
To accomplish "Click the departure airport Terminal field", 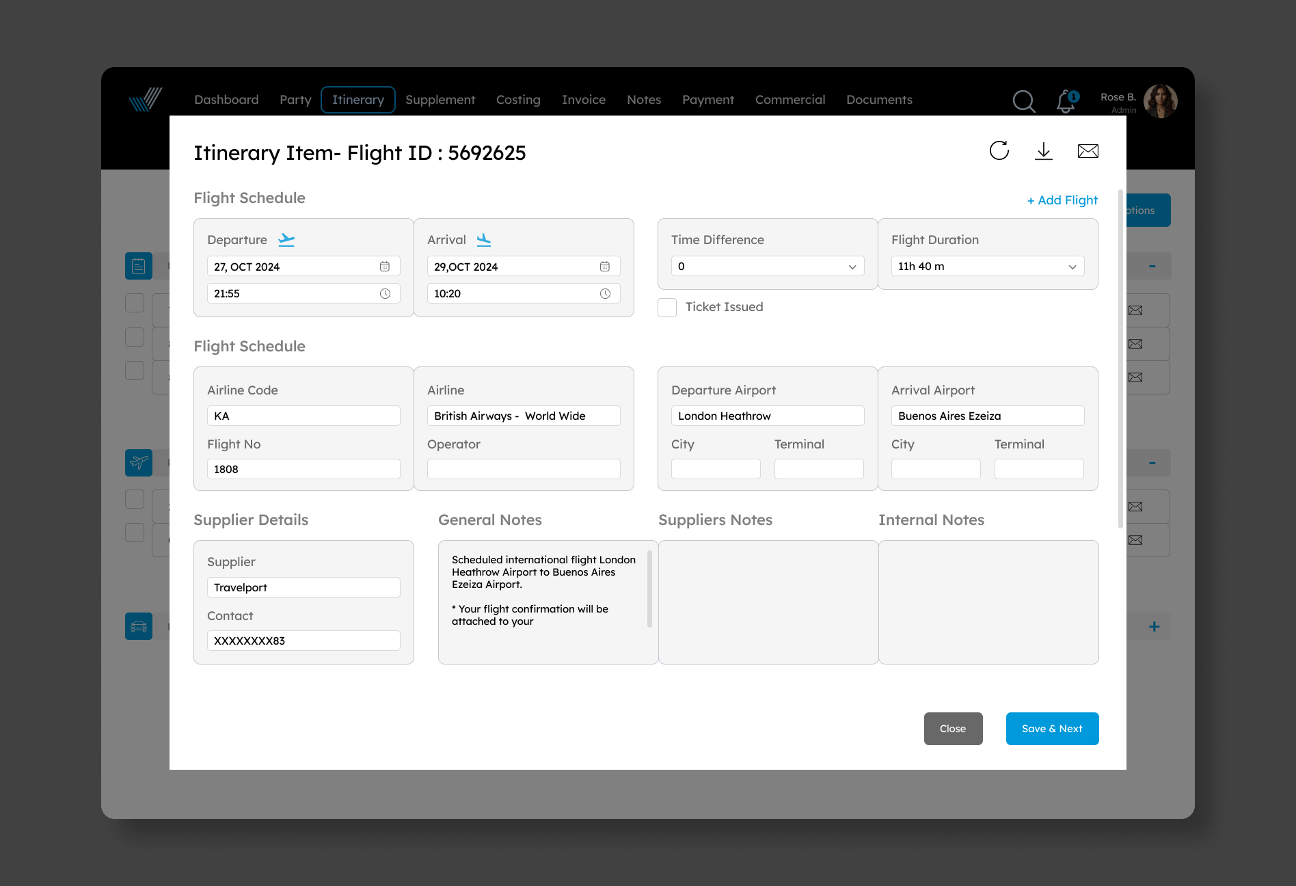I will [819, 469].
